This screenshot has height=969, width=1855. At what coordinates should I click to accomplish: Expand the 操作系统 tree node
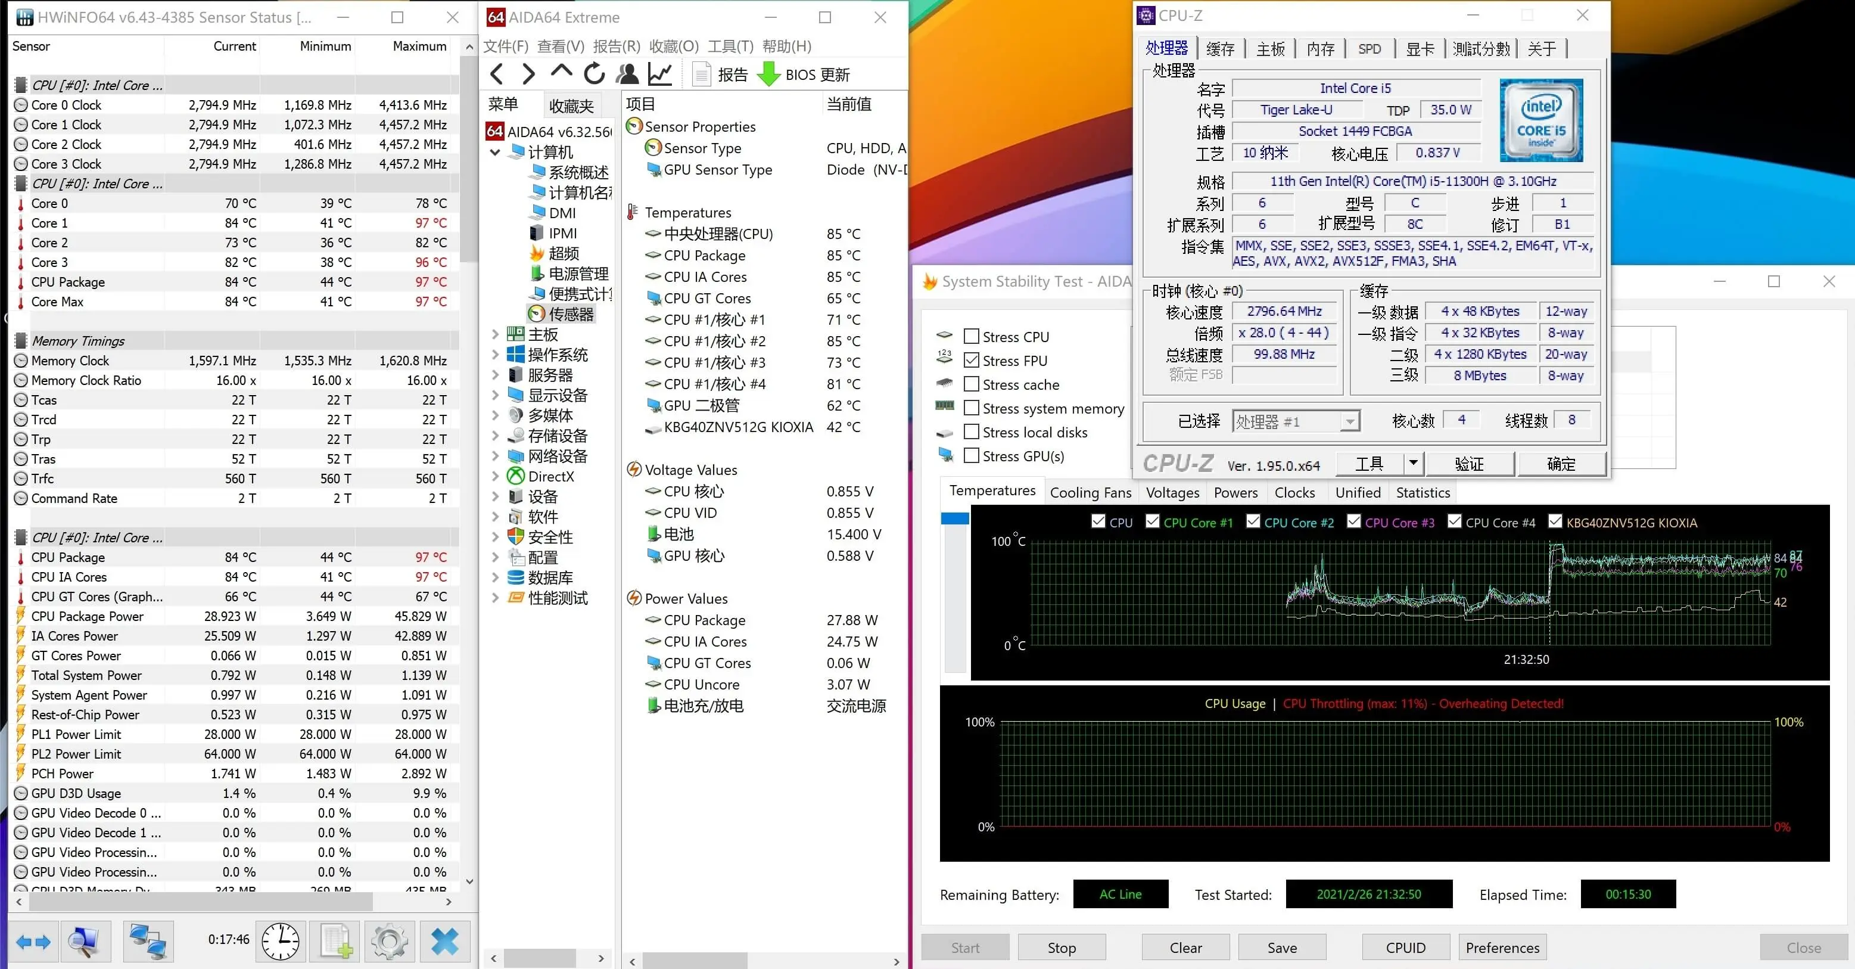coord(496,355)
